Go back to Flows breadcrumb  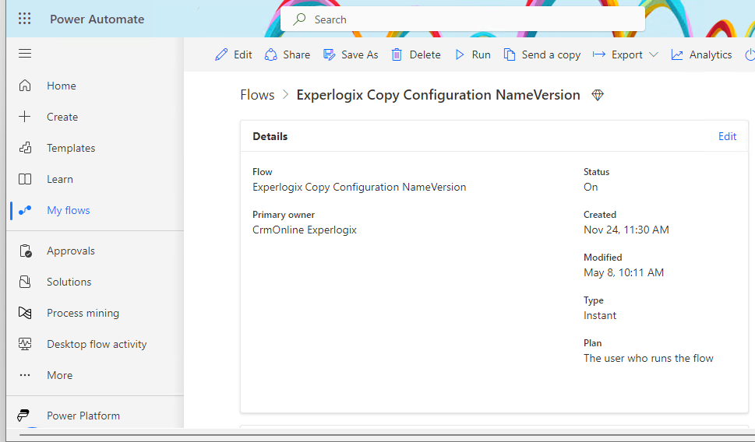pyautogui.click(x=257, y=95)
